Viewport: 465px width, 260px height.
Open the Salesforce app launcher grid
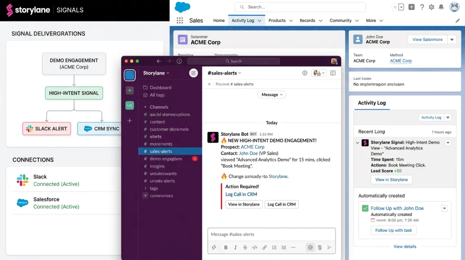180,21
